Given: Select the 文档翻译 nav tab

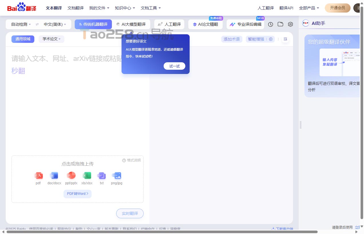Looking at the screenshot, I should pos(76,8).
